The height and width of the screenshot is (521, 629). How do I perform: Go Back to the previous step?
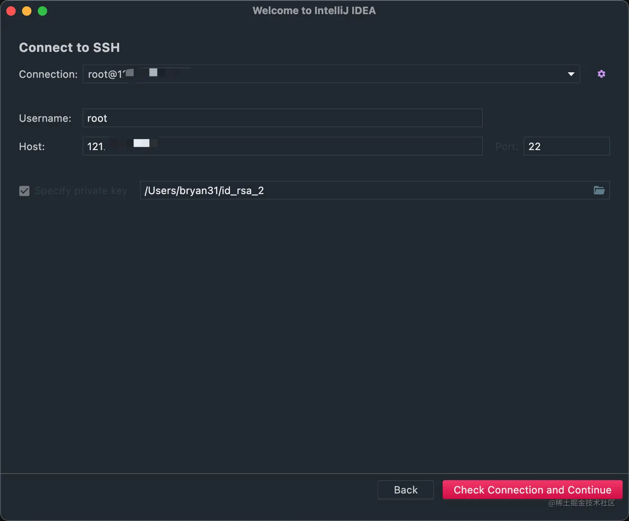(x=406, y=490)
